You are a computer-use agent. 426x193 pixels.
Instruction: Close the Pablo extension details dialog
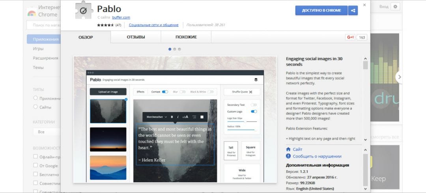(x=364, y=5)
